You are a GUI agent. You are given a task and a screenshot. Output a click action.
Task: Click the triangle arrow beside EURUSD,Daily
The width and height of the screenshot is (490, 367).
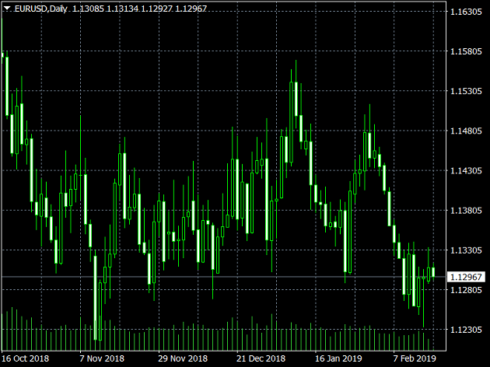7,9
